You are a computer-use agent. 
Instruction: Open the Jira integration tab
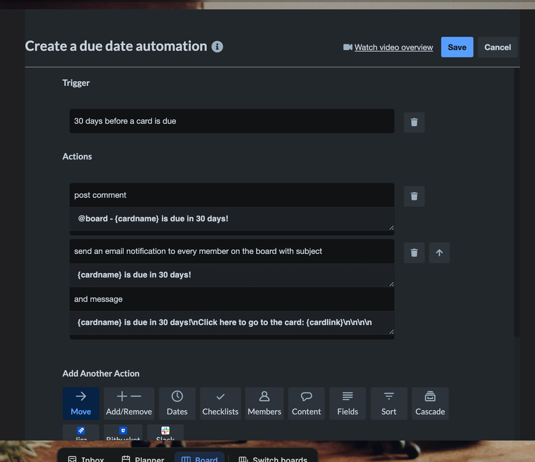(x=81, y=433)
